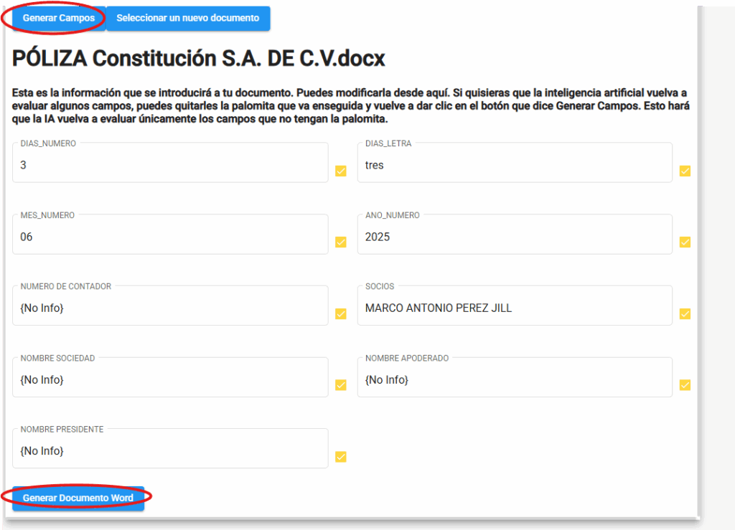This screenshot has height=530, width=735.
Task: Click the SOCIOS field with MARCO ANTONIO
Action: point(514,308)
